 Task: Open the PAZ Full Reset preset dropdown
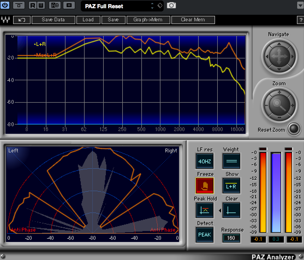(x=122, y=6)
